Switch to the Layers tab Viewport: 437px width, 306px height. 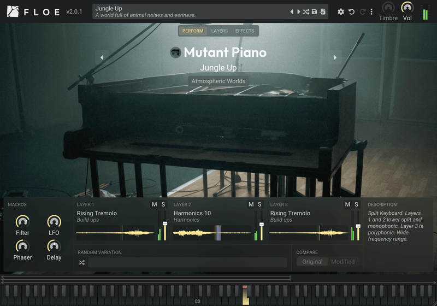[220, 31]
